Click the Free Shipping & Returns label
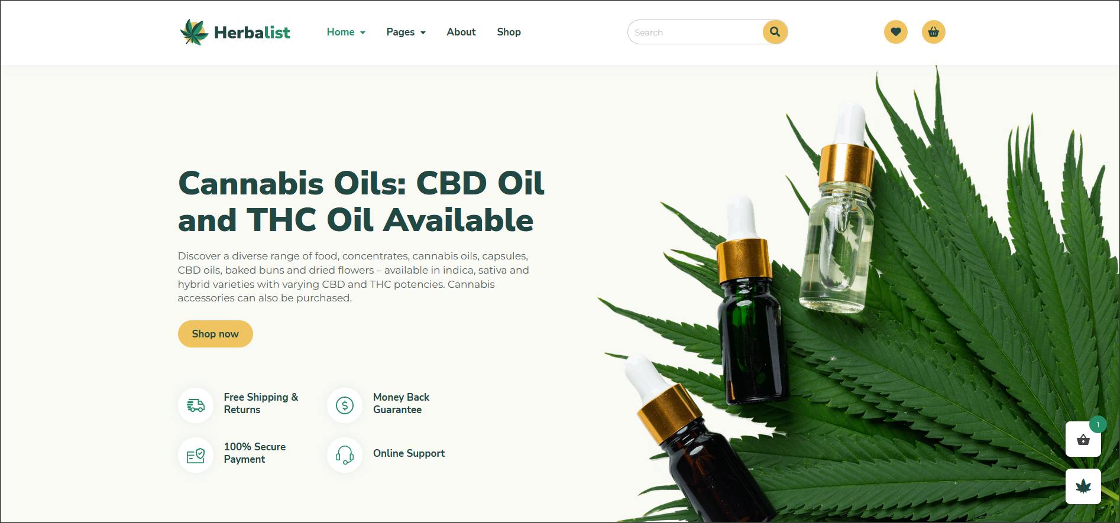The height and width of the screenshot is (523, 1120). (261, 403)
